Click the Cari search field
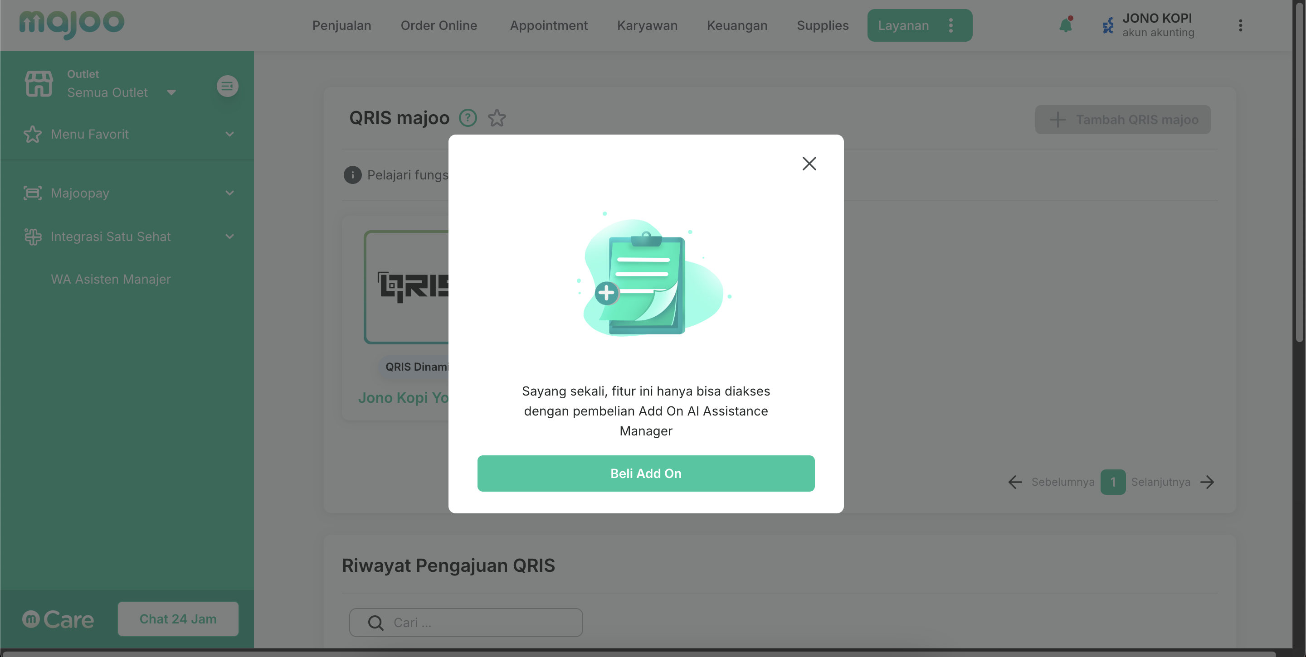 pos(466,623)
